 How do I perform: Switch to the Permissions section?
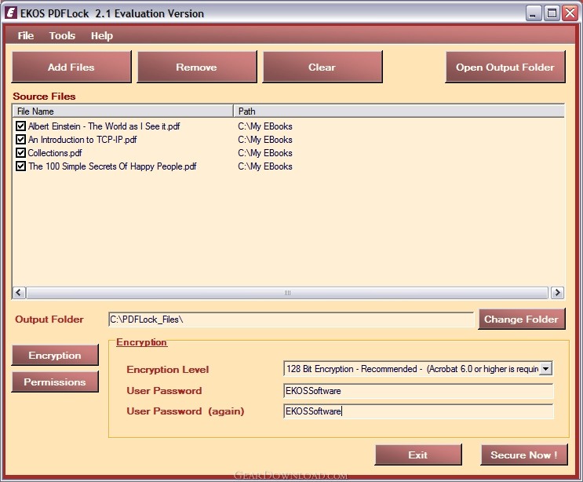[x=55, y=382]
